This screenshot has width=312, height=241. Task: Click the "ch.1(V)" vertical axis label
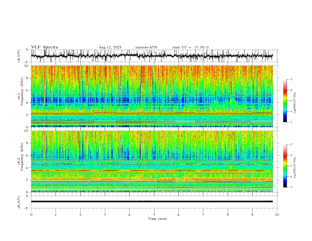[x=19, y=56]
